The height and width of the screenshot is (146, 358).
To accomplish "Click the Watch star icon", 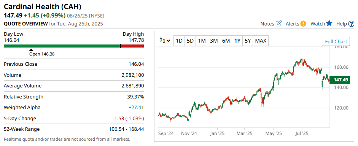I will [329, 23].
